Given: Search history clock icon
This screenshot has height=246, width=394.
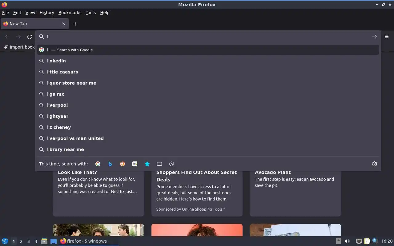Looking at the screenshot, I should [172, 164].
